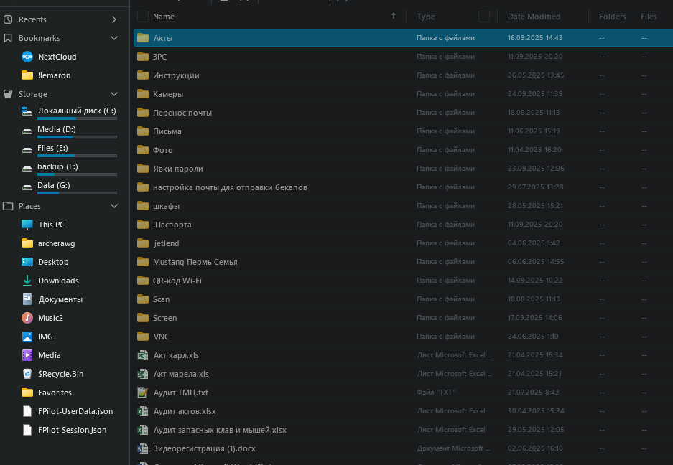Tick the select-all checkbox beside Name
The height and width of the screenshot is (465, 673).
(x=143, y=17)
